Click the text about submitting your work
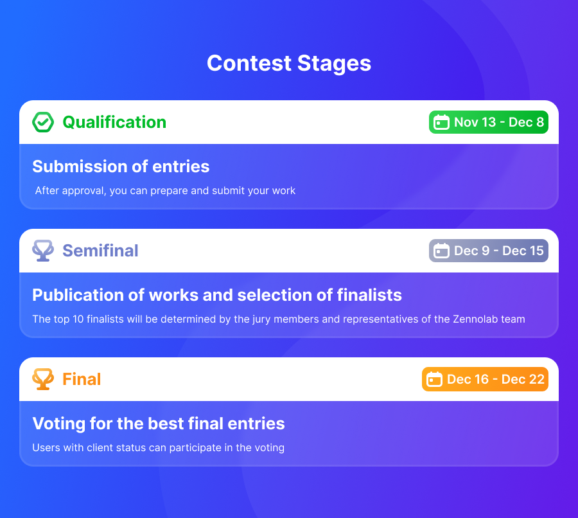This screenshot has width=578, height=518. pyautogui.click(x=165, y=190)
